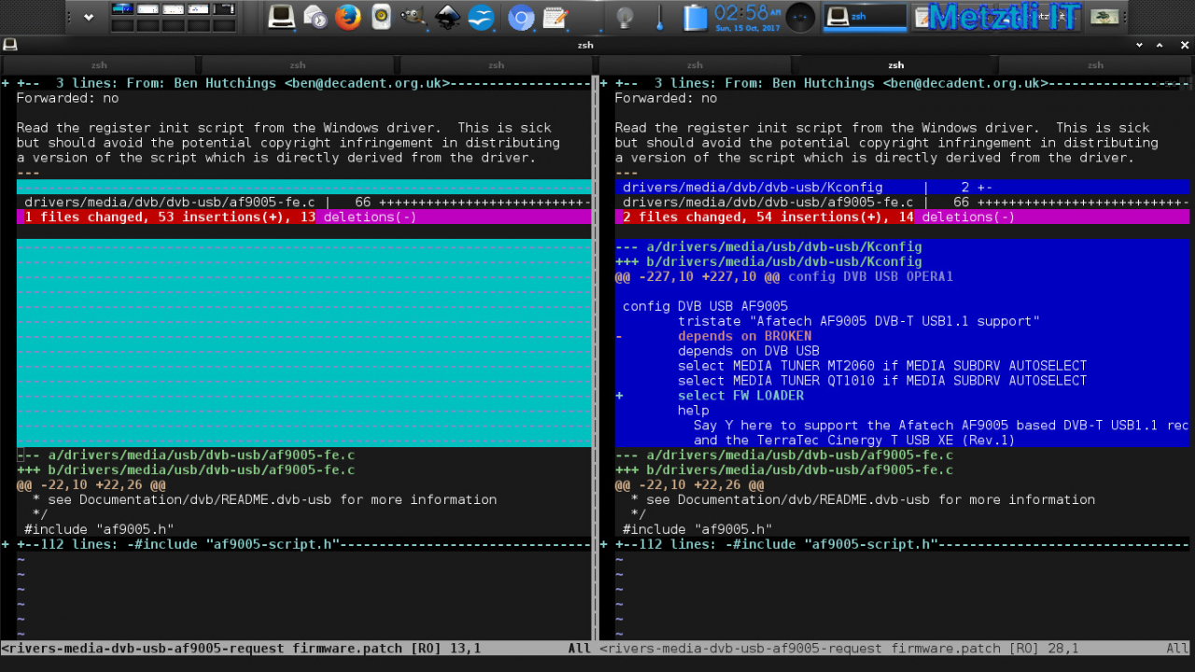1195x672 pixels.
Task: Expand the '3 lines: From: Ben Hutchings' fold in left pane
Action: tap(297, 83)
